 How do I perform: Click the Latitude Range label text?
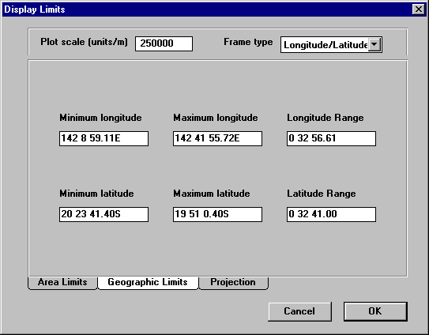coord(322,194)
